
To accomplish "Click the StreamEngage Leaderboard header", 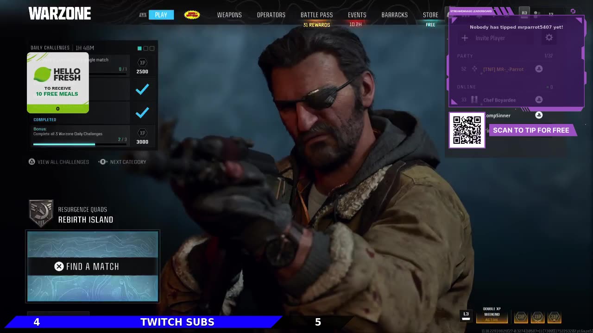I will 471,11.
